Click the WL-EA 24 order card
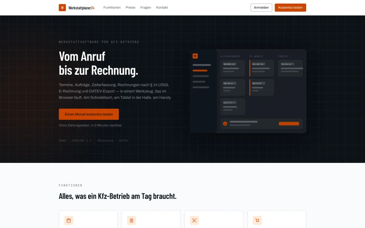This screenshot has height=228, width=365. point(290,68)
